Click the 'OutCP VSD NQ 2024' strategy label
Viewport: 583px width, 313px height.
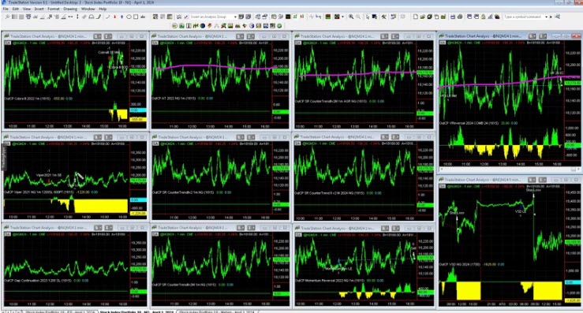[461, 264]
